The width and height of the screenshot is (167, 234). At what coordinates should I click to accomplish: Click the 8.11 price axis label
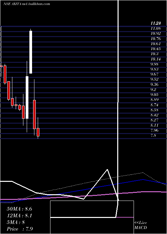click(154, 125)
